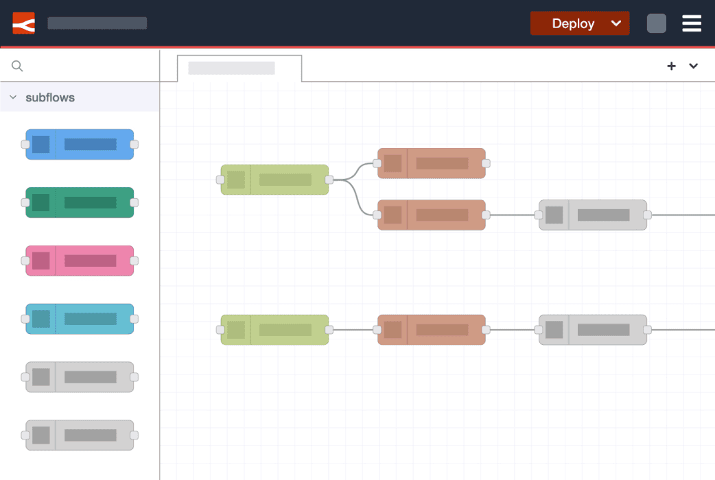Open the flow list chevron dropdown
The image size is (715, 480).
pyautogui.click(x=693, y=66)
